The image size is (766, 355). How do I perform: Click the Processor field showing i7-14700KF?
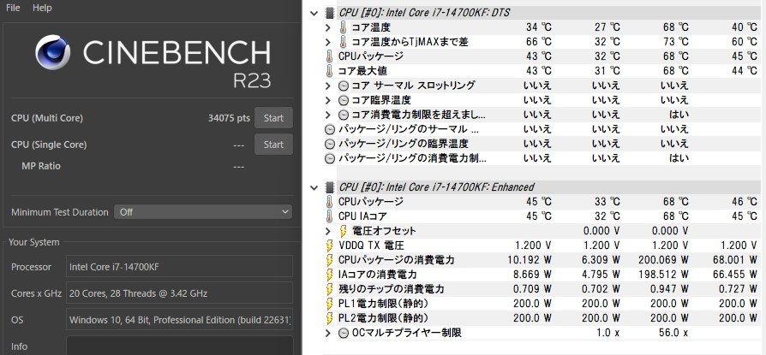[x=179, y=267]
